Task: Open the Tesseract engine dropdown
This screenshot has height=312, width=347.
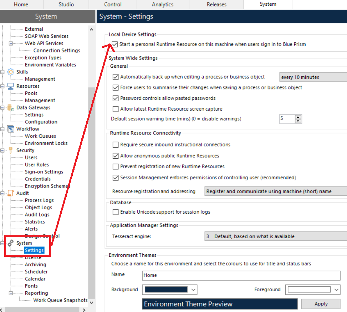Action: [x=276, y=236]
